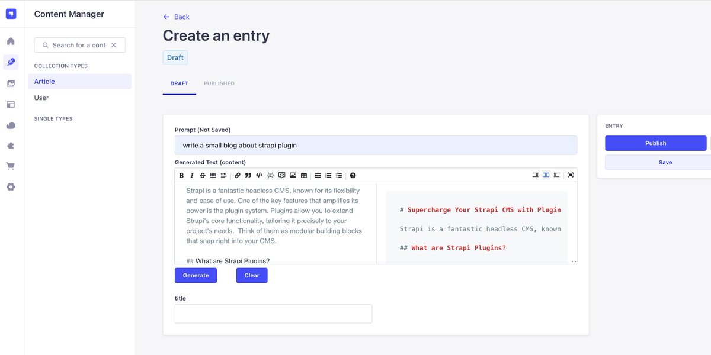Image resolution: width=711 pixels, height=355 pixels.
Task: Open the Settings gear icon
Action: (x=11, y=187)
